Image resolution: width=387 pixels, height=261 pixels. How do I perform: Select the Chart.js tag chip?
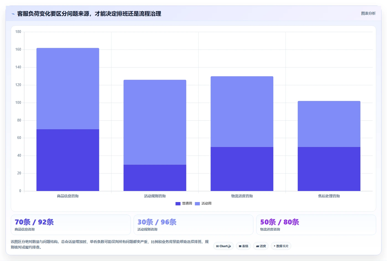click(x=224, y=246)
